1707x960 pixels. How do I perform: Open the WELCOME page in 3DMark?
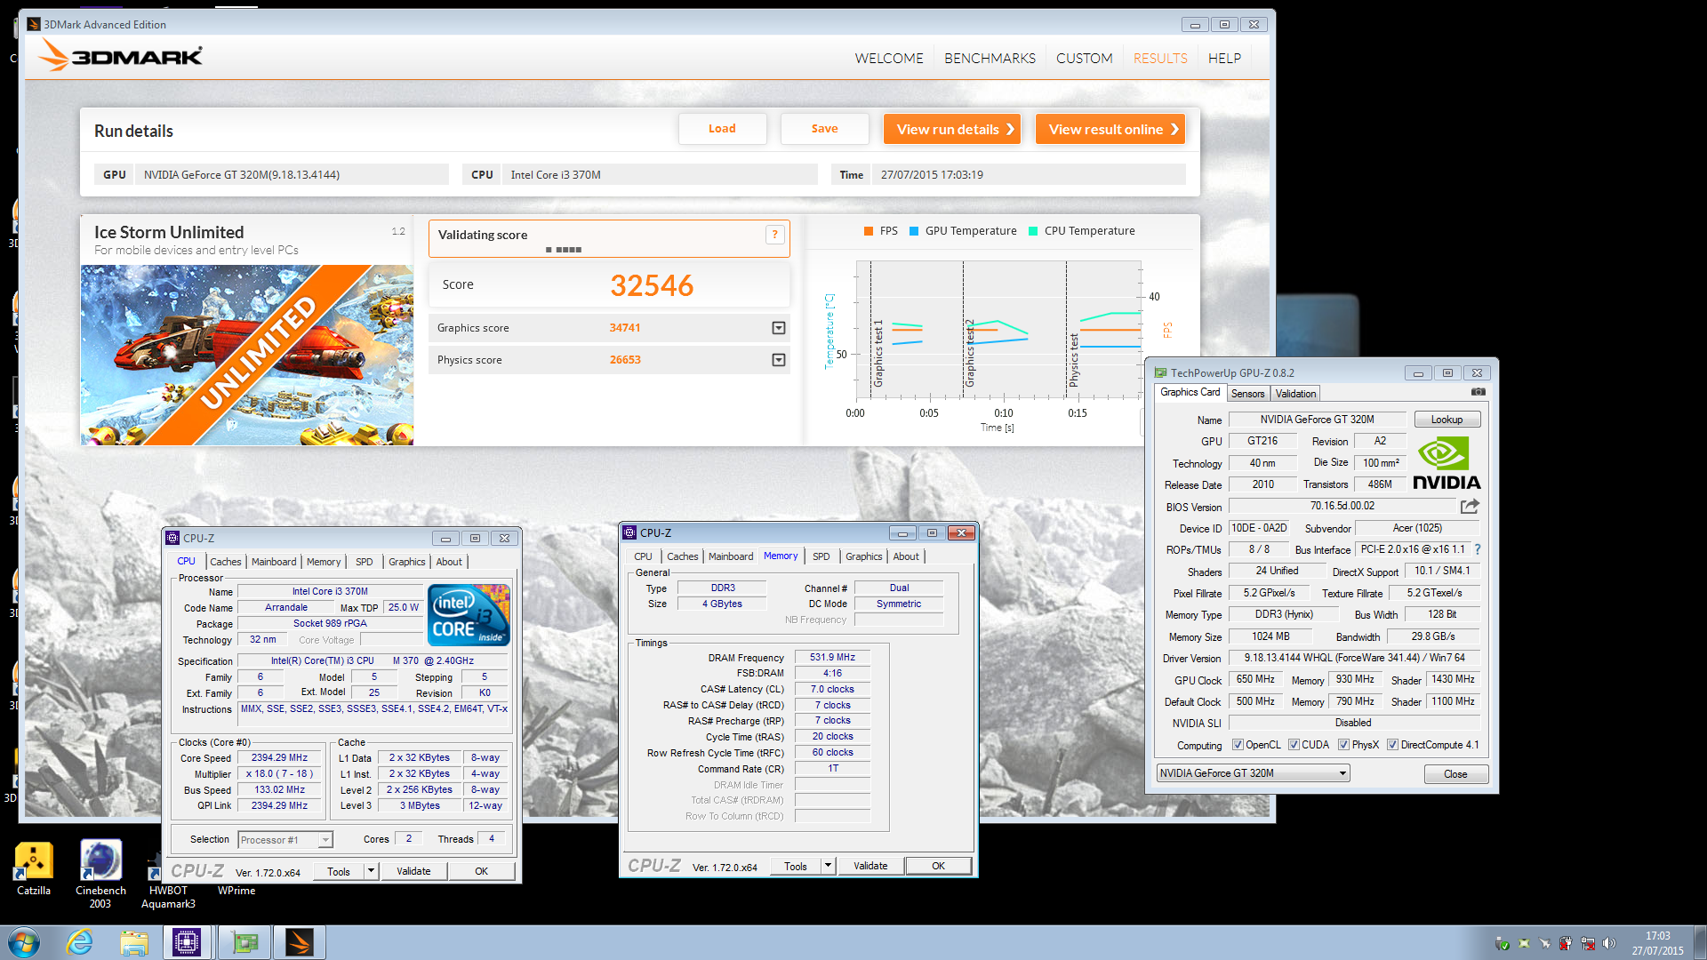point(889,58)
